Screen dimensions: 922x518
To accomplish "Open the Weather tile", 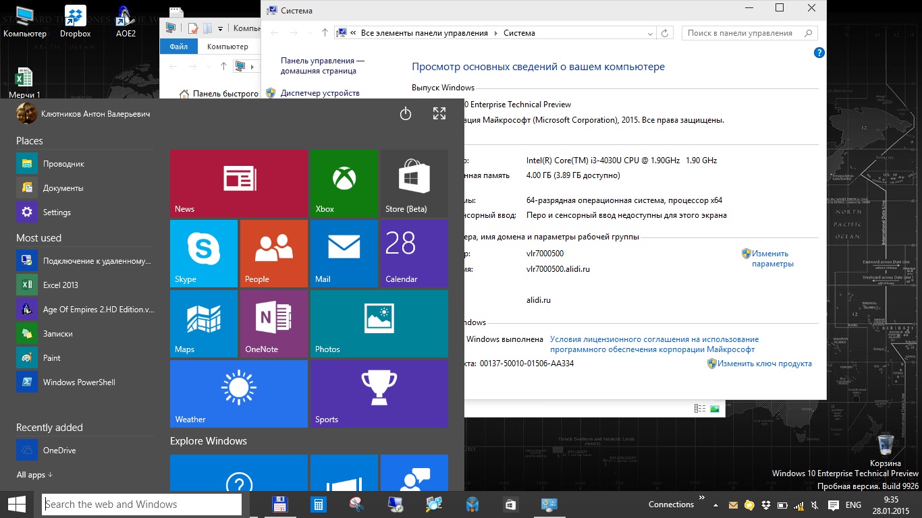I will tap(239, 394).
